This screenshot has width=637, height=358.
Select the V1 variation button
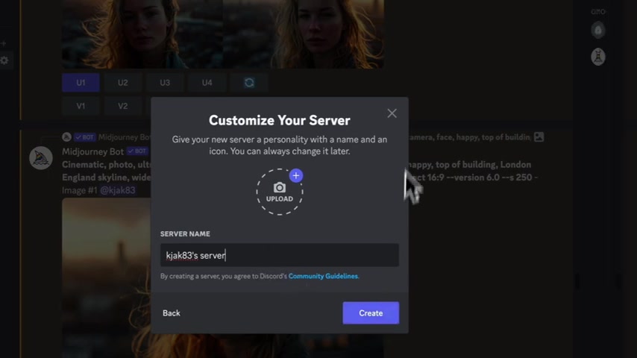81,106
